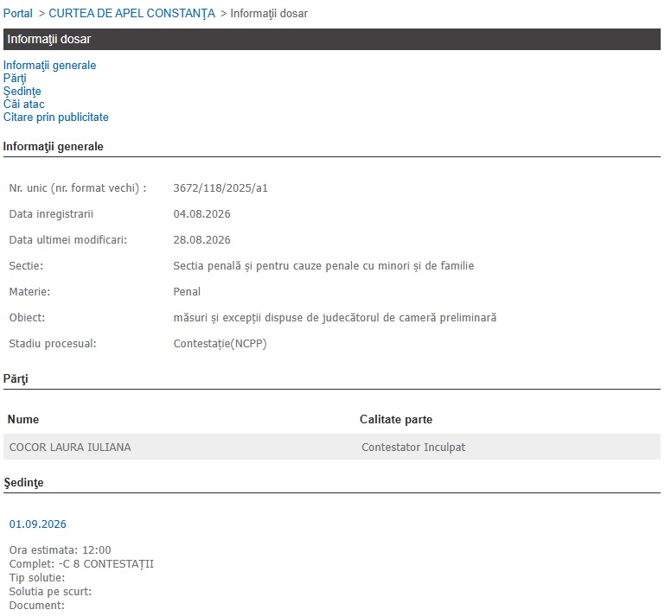
Task: Click the Calitate parte column header
Action: pos(396,419)
